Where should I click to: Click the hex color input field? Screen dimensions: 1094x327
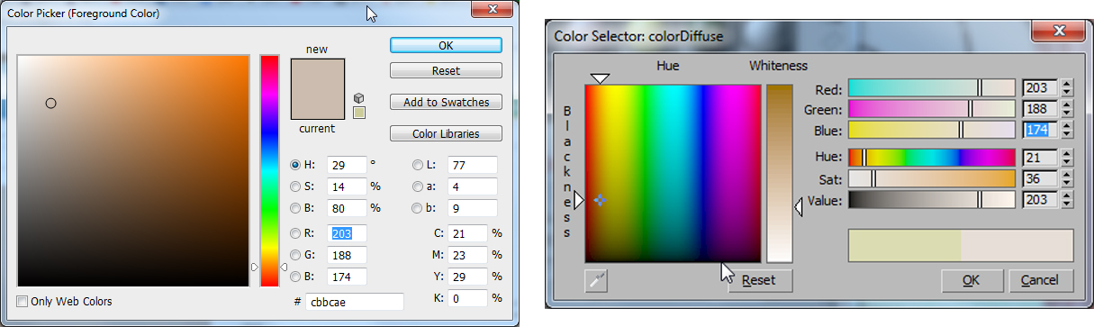[354, 302]
